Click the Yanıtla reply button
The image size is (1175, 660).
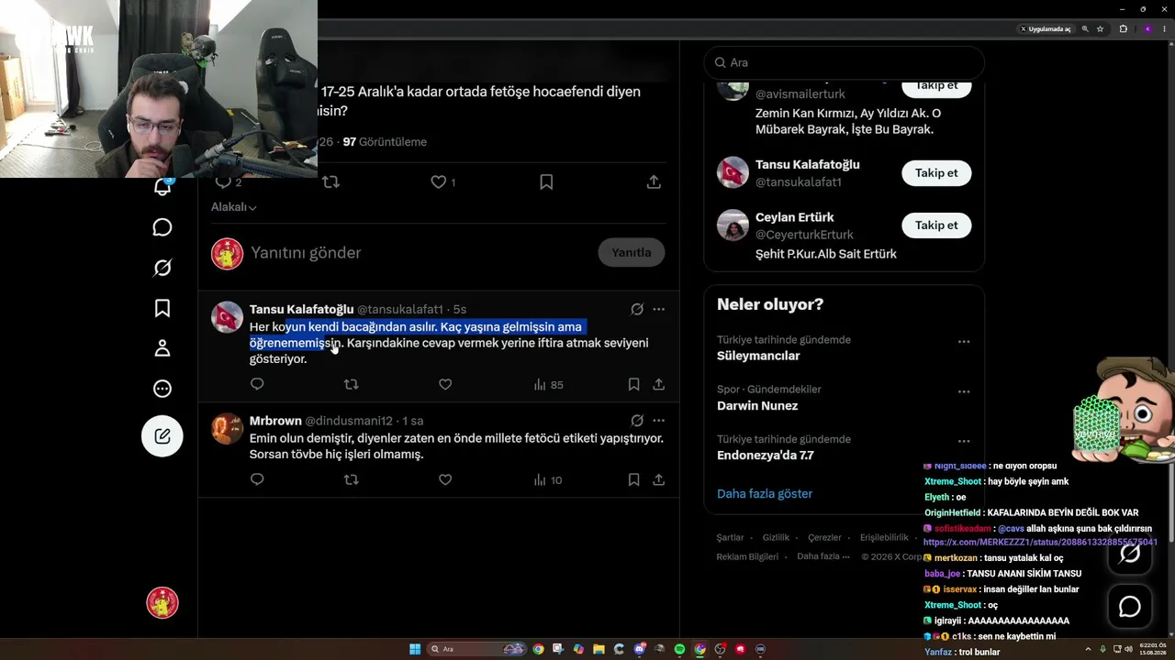(632, 252)
